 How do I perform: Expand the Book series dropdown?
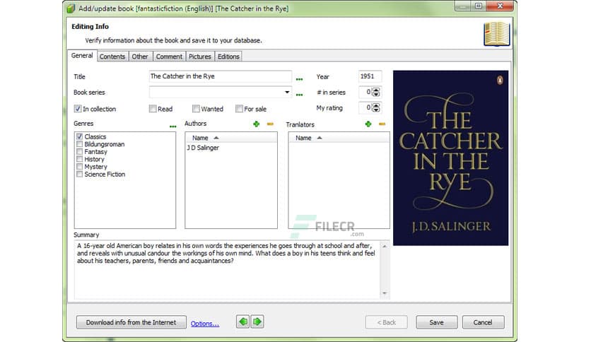point(287,92)
